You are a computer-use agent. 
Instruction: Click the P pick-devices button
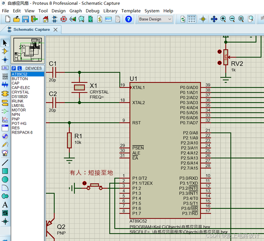(14, 68)
